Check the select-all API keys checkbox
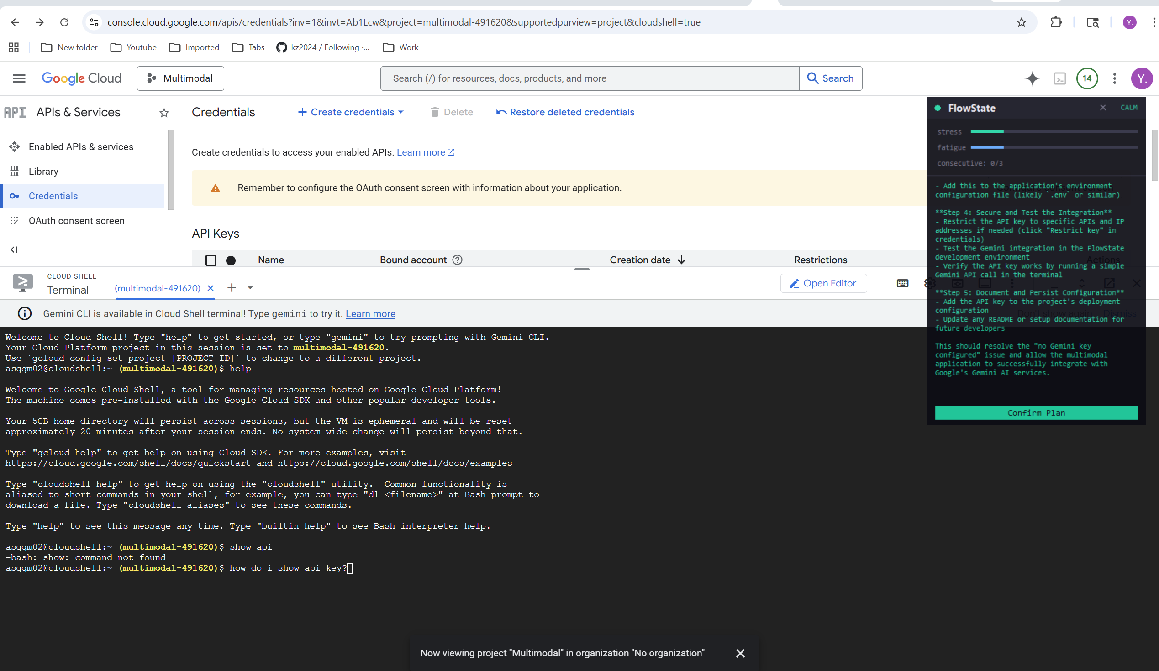 [x=211, y=260]
